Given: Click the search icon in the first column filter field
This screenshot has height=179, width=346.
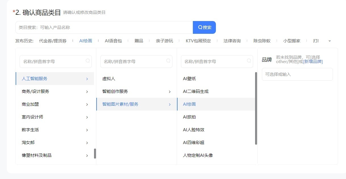Looking at the screenshot, I should click(87, 61).
